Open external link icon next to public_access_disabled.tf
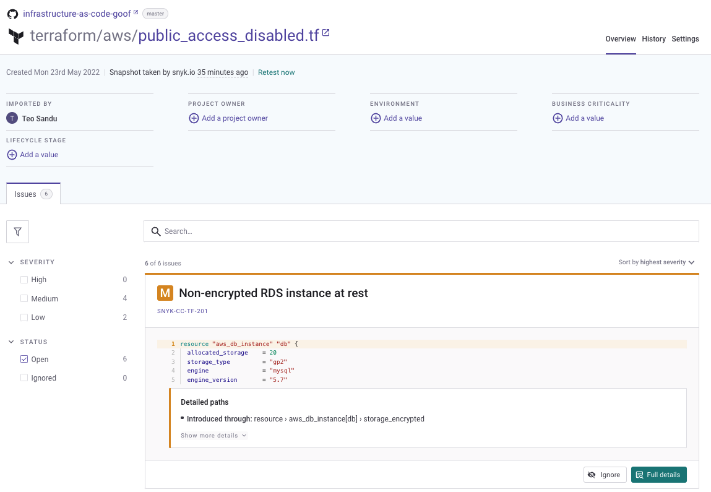 326,33
